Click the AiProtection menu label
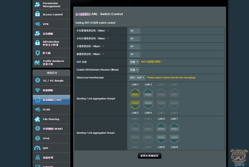 [51, 43]
